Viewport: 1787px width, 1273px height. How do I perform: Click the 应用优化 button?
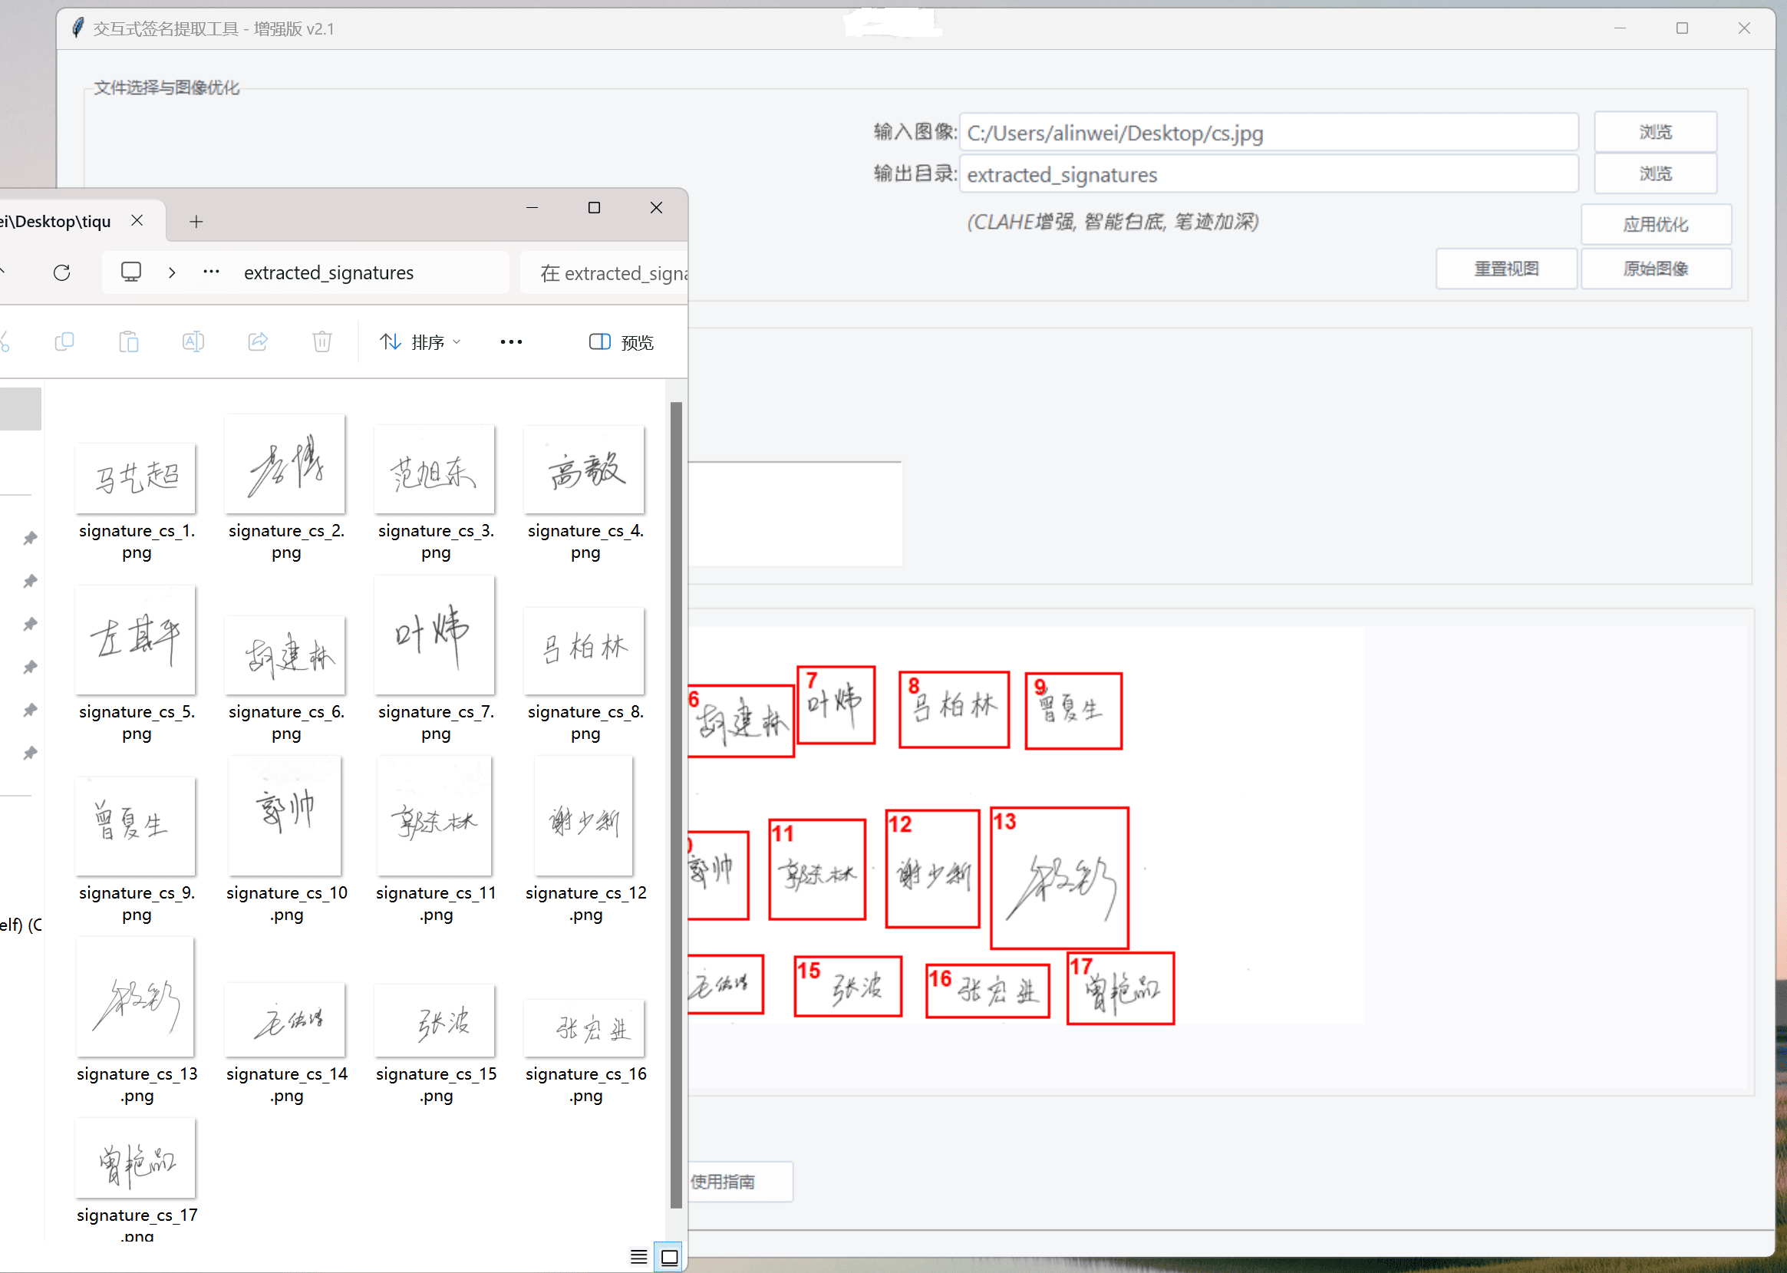pos(1655,224)
